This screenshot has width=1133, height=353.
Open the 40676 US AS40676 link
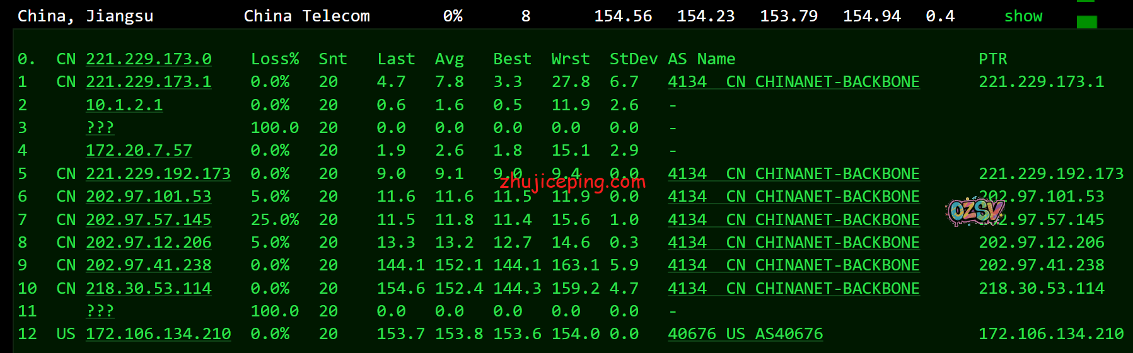pos(745,334)
